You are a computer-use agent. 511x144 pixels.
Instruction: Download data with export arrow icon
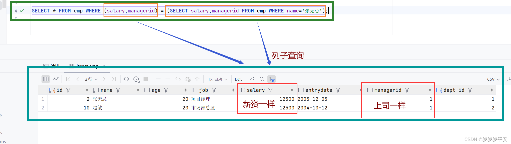click(509, 79)
